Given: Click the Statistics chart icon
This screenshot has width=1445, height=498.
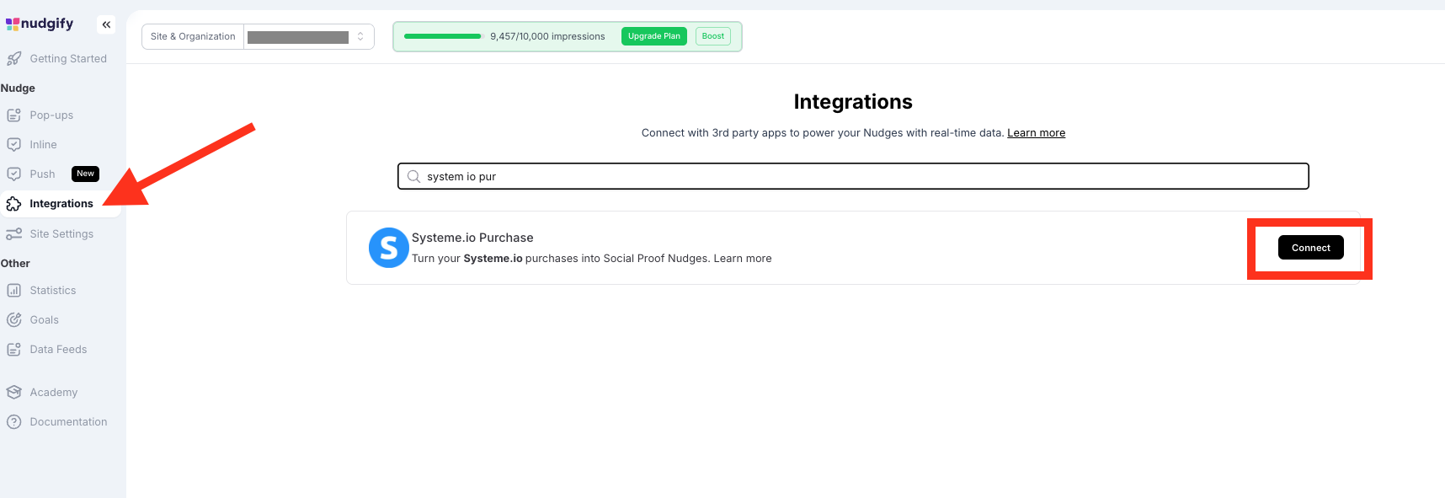Looking at the screenshot, I should [x=14, y=291].
